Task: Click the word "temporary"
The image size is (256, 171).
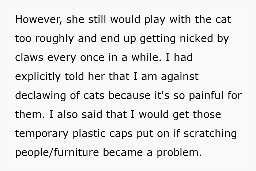Action: tap(42, 134)
